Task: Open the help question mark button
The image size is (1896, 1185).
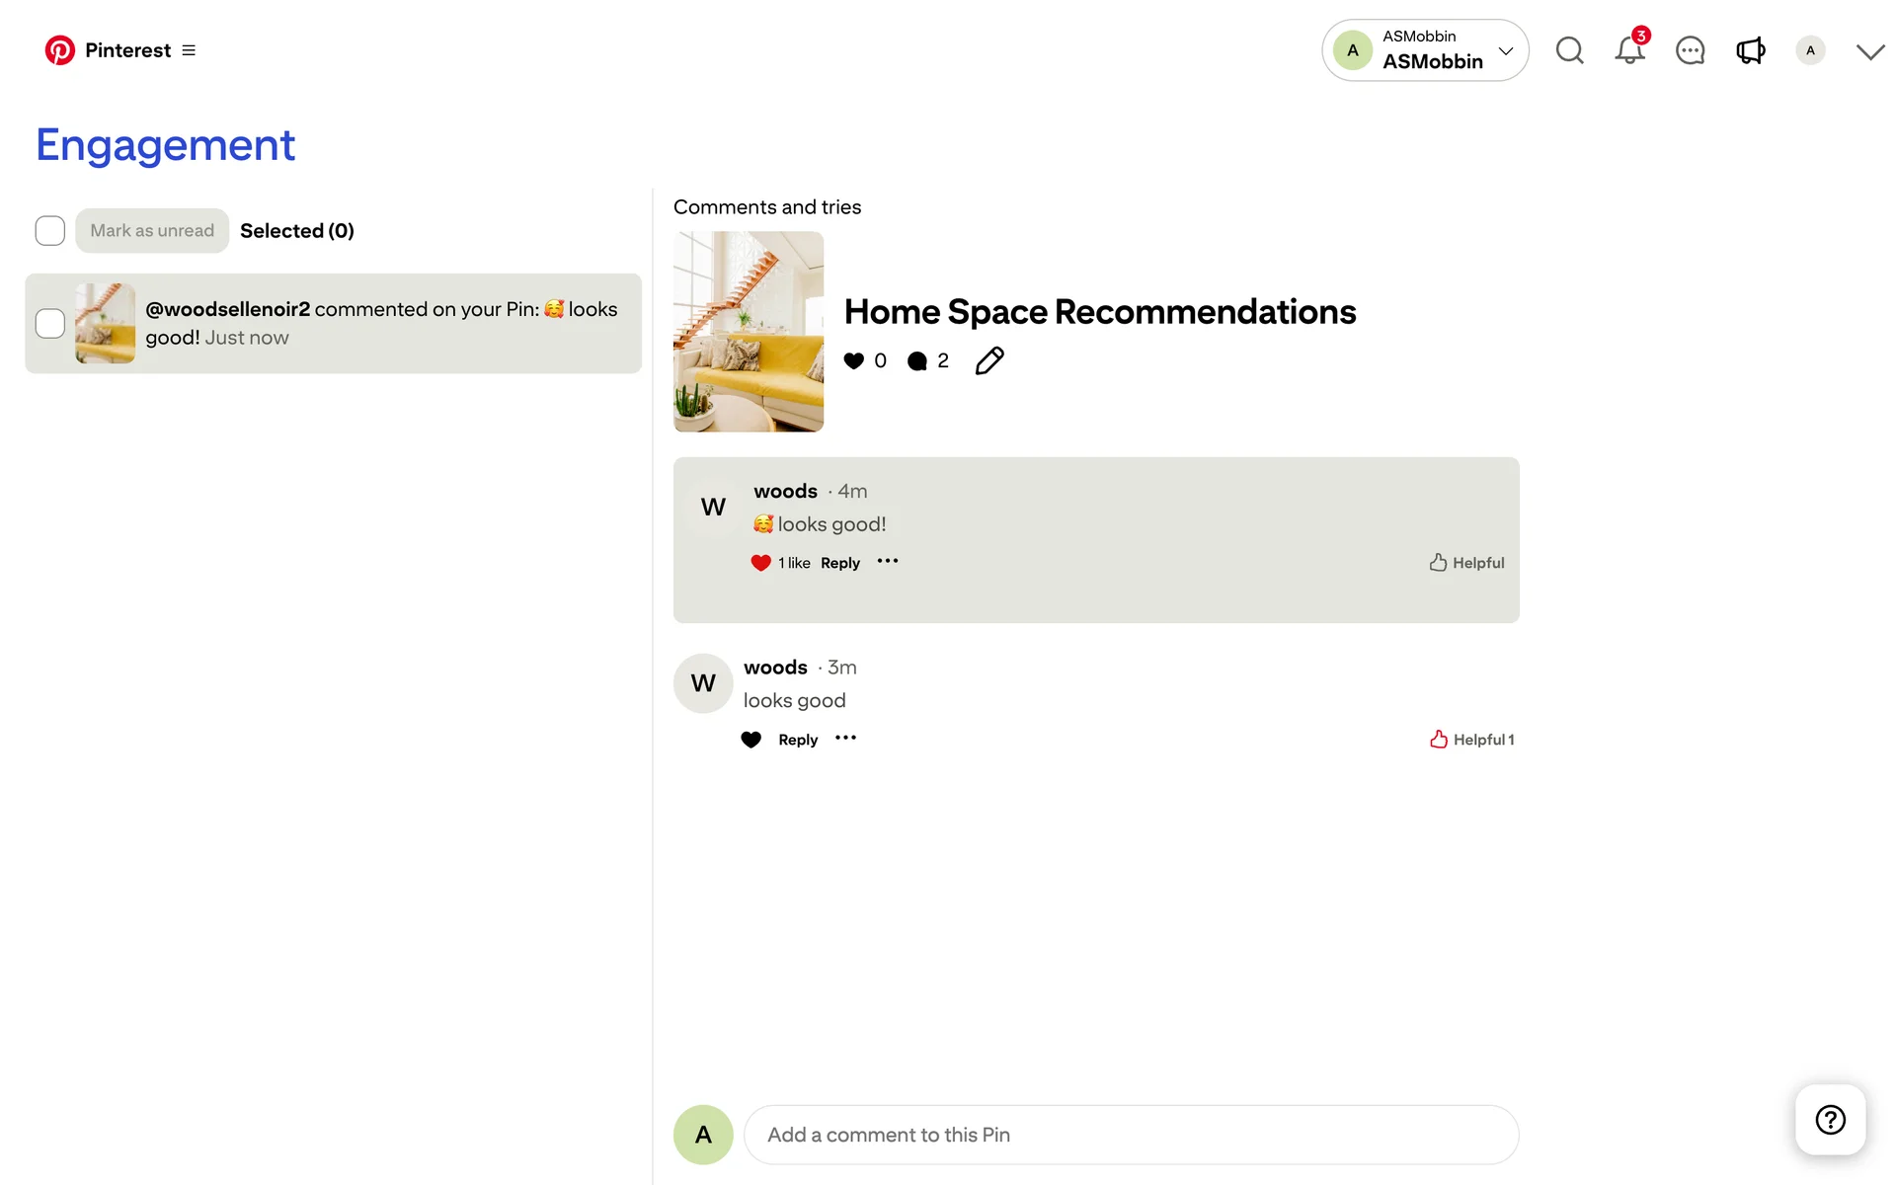Action: [x=1830, y=1120]
